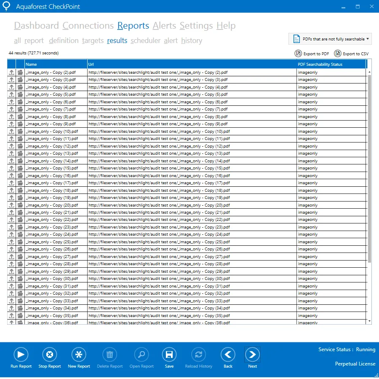Click upload icon for Copy (15).pdf row

(x=11, y=168)
